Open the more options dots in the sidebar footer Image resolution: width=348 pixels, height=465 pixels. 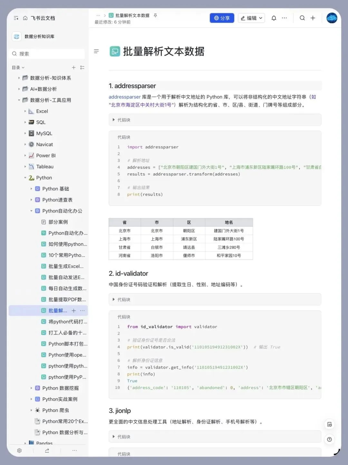[x=74, y=450]
